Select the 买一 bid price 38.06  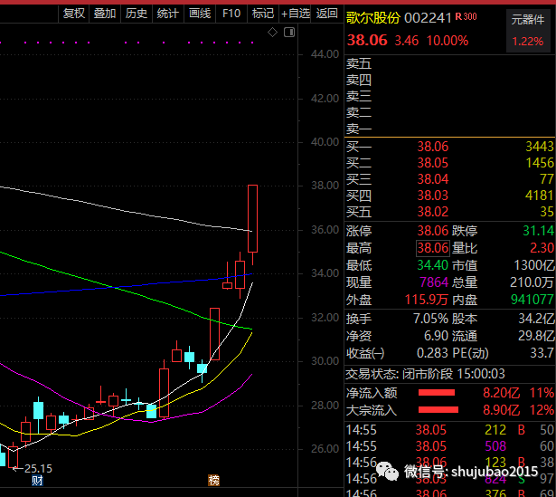433,147
